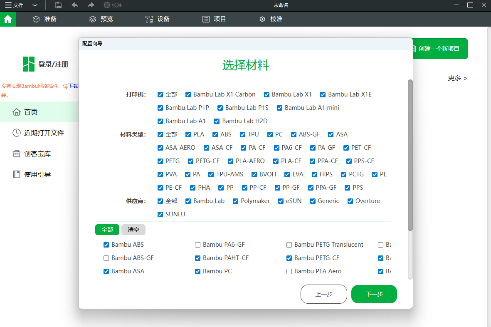This screenshot has width=491, height=327.
Task: Uncheck Bambu Lab A1 mini printer
Action: click(280, 108)
